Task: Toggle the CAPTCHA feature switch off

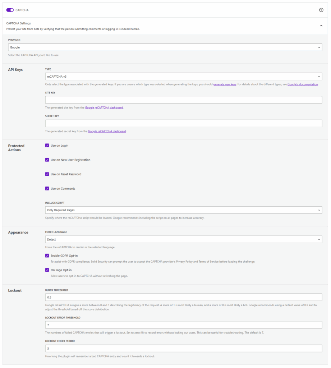Action: click(x=10, y=10)
